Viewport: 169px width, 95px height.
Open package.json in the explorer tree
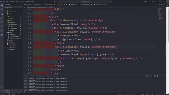click(13, 48)
